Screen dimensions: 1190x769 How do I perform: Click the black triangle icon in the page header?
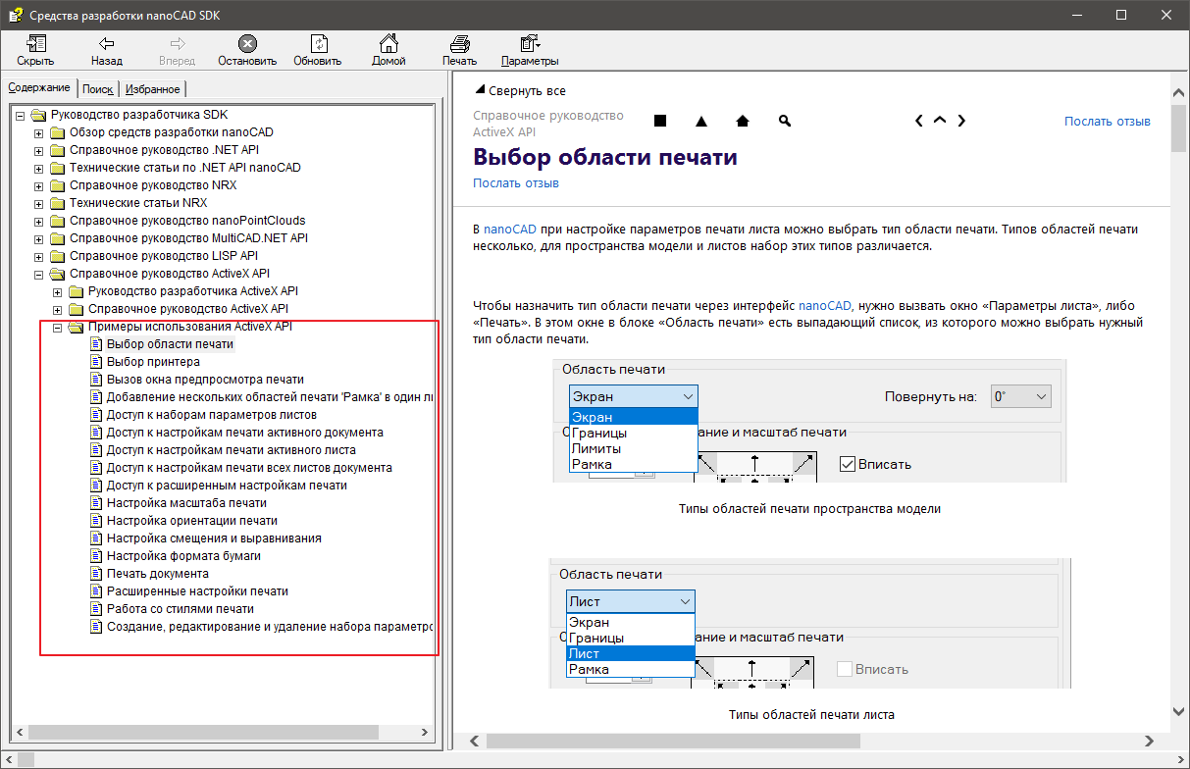coord(701,122)
